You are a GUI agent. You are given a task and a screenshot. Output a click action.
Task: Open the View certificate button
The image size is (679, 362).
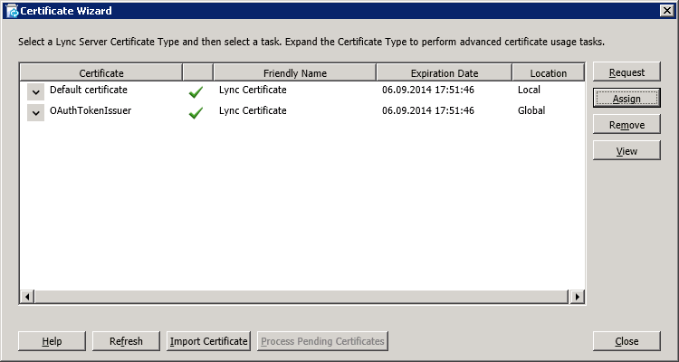coord(626,151)
